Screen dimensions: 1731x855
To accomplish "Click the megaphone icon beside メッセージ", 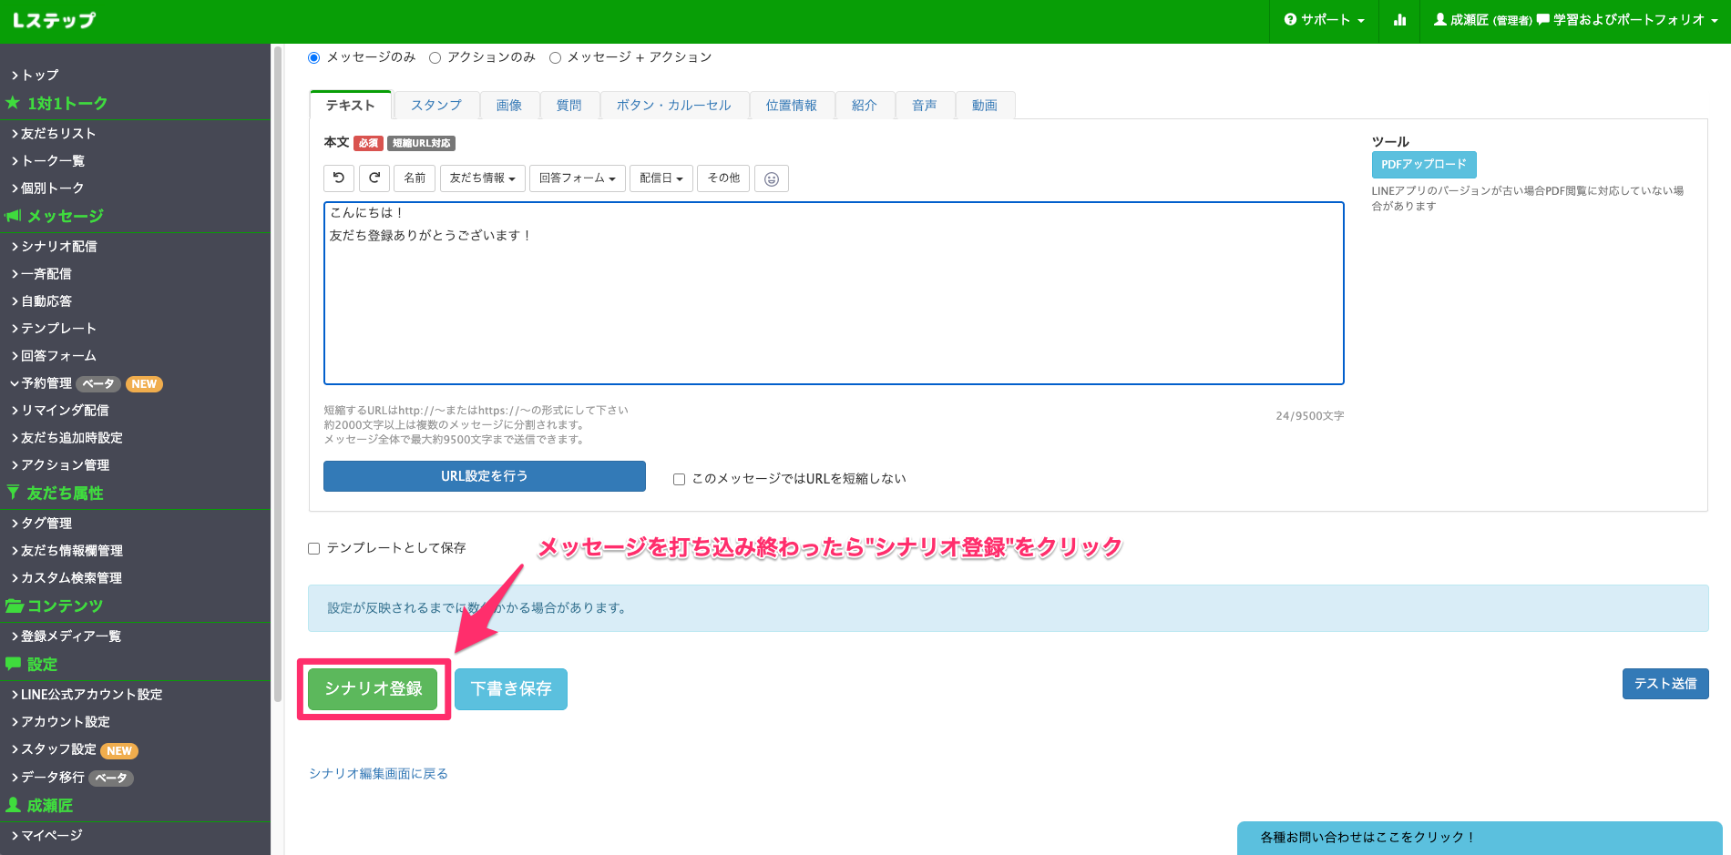I will [x=14, y=216].
